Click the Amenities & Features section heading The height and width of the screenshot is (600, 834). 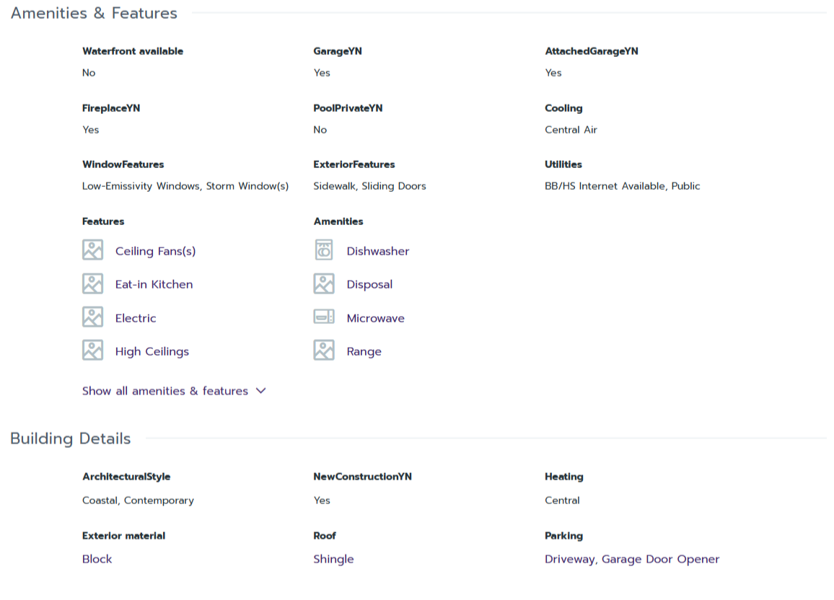pyautogui.click(x=94, y=13)
